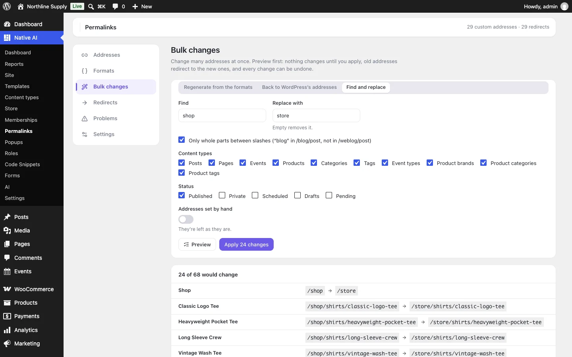Open Pages icon in sidebar

point(7,244)
